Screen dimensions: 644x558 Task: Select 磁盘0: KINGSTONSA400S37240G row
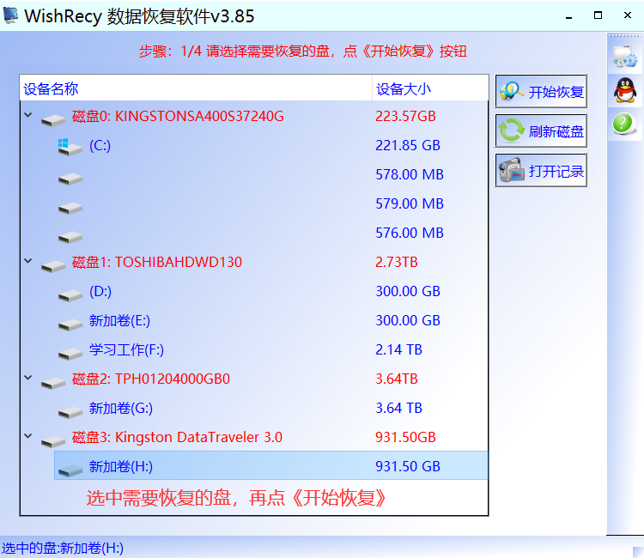254,116
